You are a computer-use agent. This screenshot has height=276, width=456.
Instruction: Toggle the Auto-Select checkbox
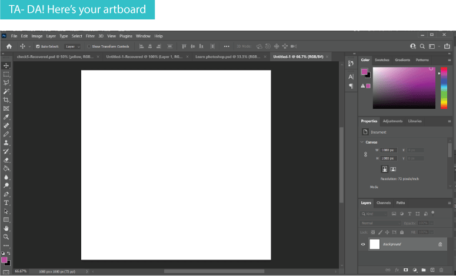pyautogui.click(x=38, y=46)
